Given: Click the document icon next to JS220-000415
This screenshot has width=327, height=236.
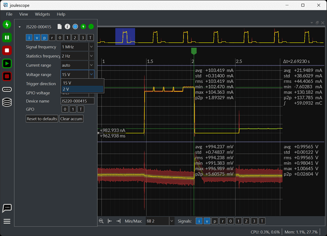Looking at the screenshot, I should pyautogui.click(x=60, y=26).
